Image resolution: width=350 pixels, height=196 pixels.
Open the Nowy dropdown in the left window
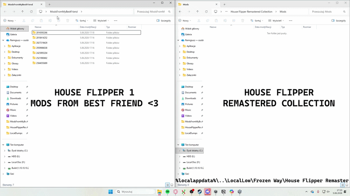tap(10, 20)
